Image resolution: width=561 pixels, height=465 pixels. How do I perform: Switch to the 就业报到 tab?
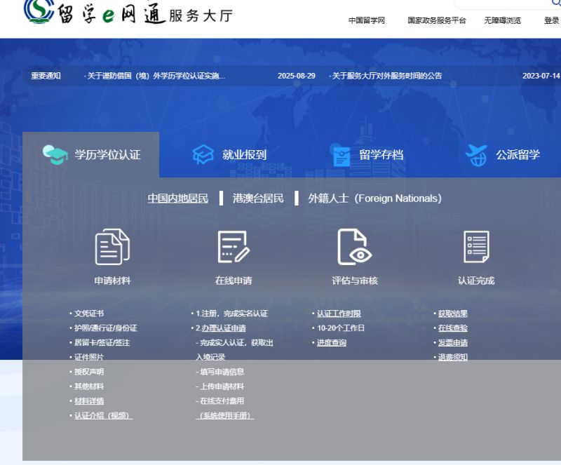coord(244,155)
